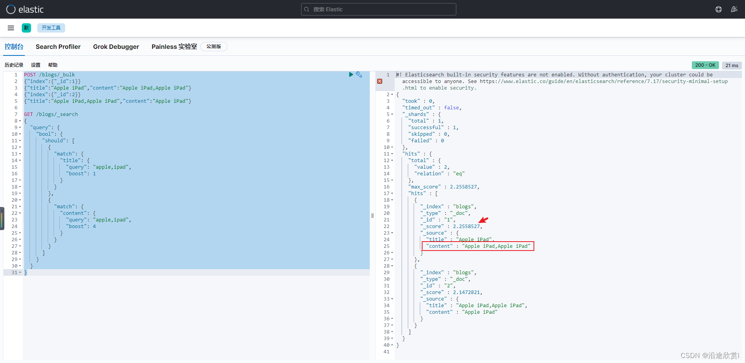Open the wrench actions icon in editor
Image resolution: width=745 pixels, height=363 pixels.
click(359, 74)
